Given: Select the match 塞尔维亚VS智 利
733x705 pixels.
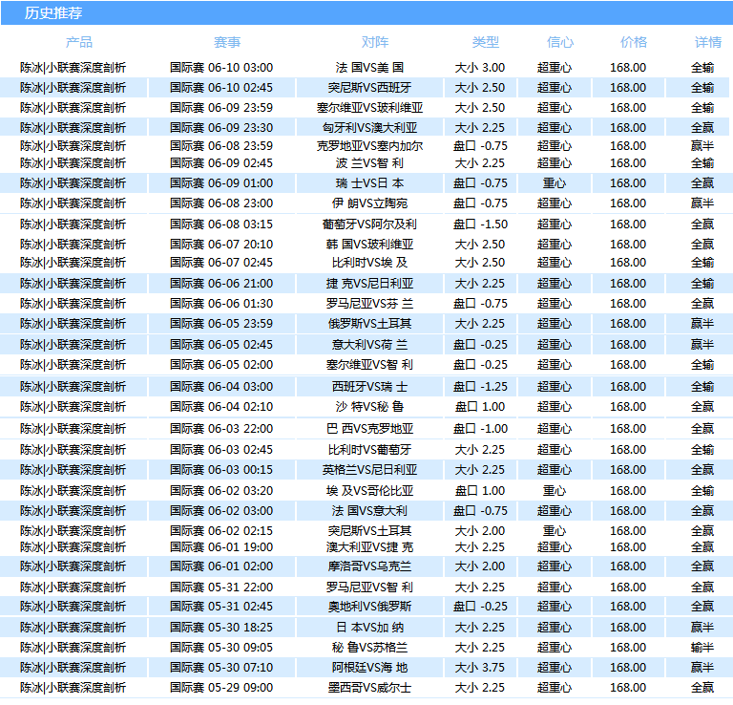Looking at the screenshot, I should click(x=369, y=365).
